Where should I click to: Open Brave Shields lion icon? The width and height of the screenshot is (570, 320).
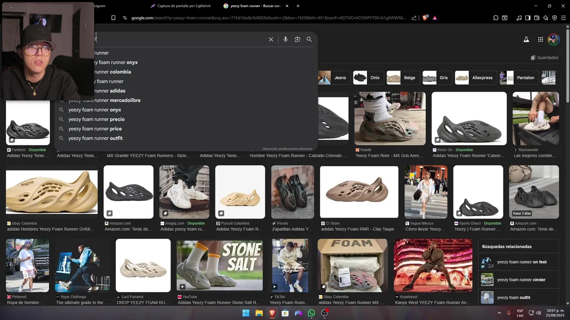pyautogui.click(x=425, y=18)
